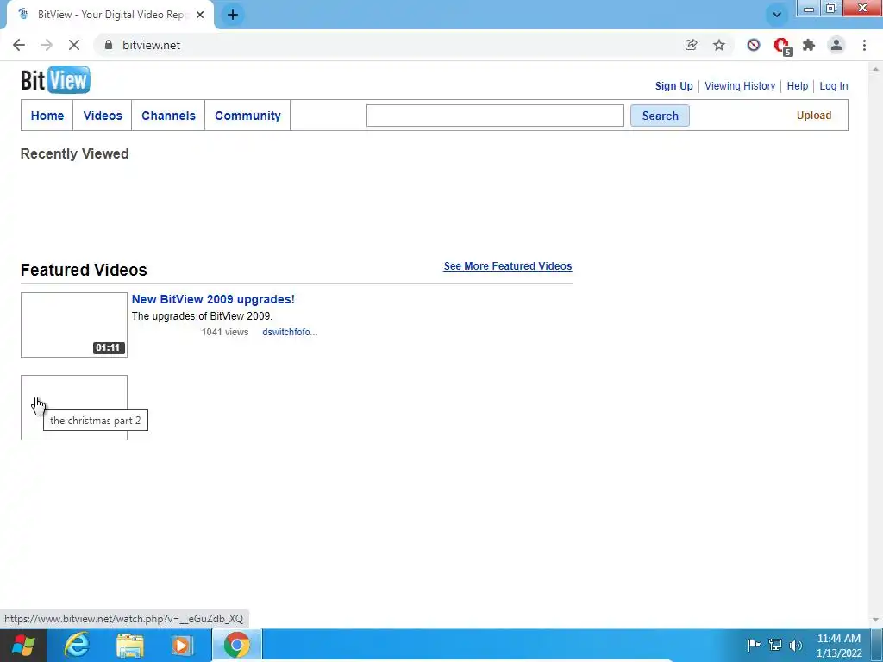The width and height of the screenshot is (883, 662).
Task: Click the forward navigation arrow
Action: [x=47, y=45]
